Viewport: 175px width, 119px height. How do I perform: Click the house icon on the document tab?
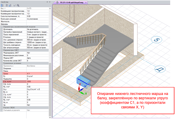(x=57, y=2)
